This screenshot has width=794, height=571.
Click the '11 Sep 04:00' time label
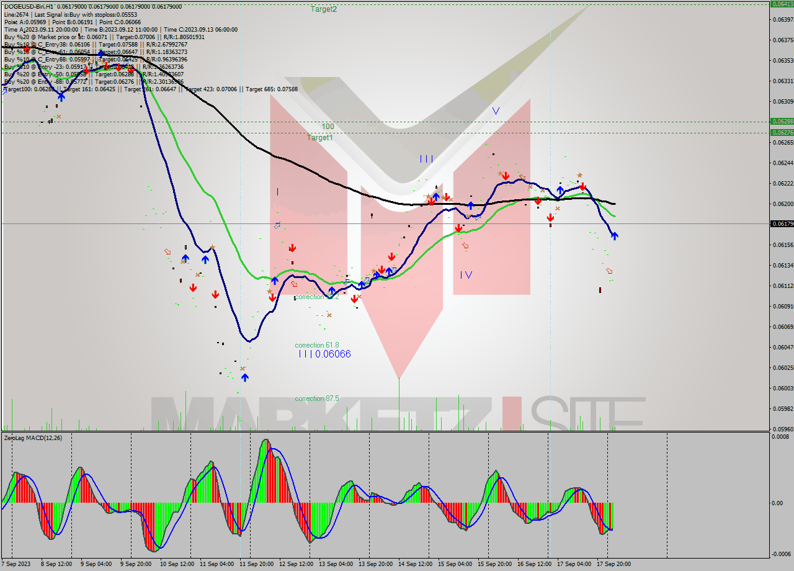216,564
